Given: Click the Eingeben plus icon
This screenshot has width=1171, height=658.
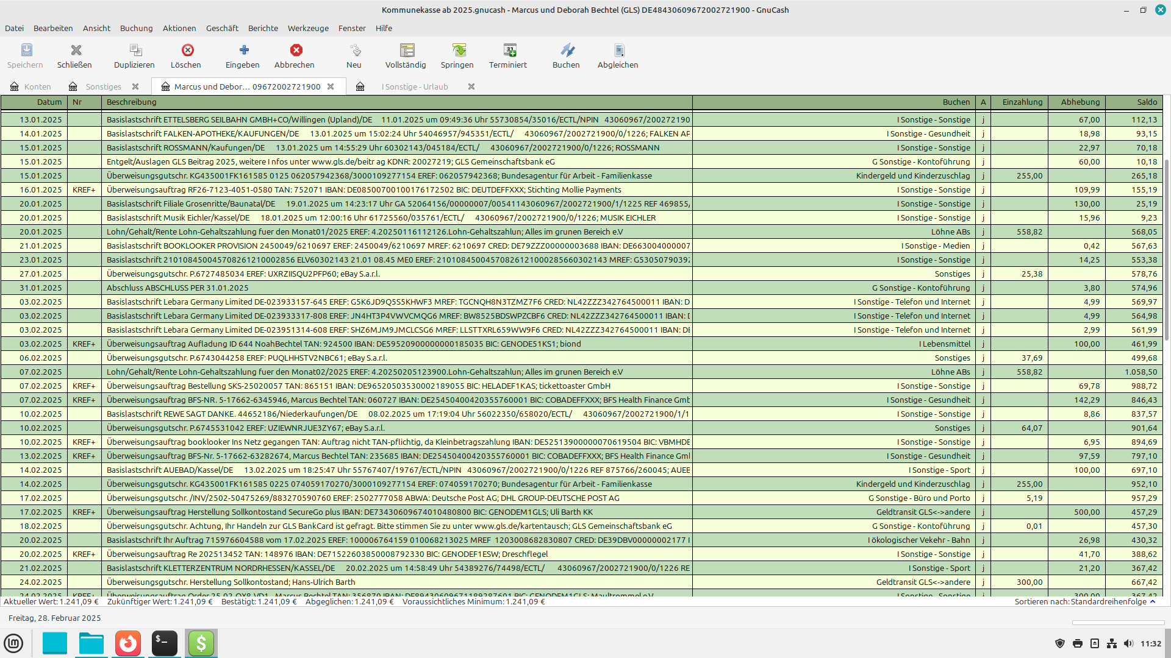Looking at the screenshot, I should point(244,50).
